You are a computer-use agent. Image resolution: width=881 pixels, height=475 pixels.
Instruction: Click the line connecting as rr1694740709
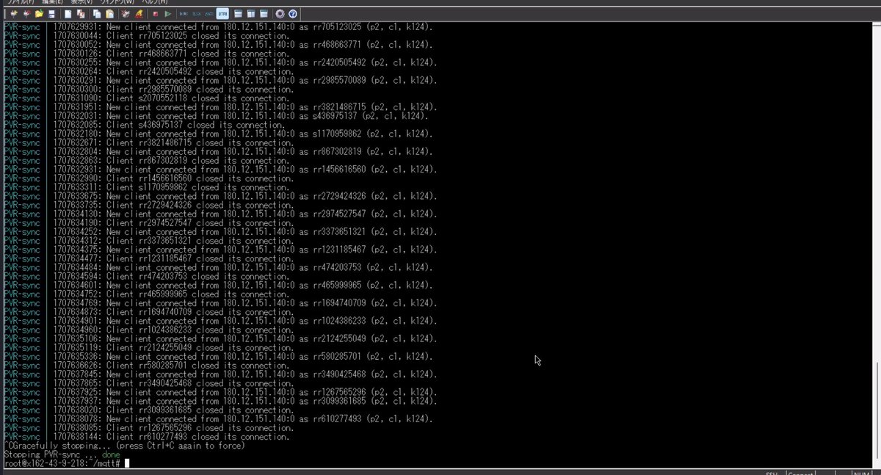coord(220,302)
